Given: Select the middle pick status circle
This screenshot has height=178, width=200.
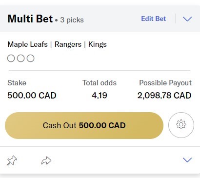Looking at the screenshot, I should point(21,59).
